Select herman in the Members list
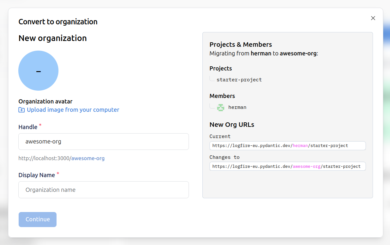Viewport: 390px width, 245px height. [x=237, y=107]
